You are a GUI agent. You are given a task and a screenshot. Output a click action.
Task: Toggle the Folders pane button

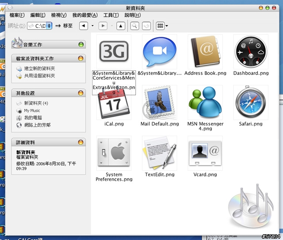pos(146,26)
